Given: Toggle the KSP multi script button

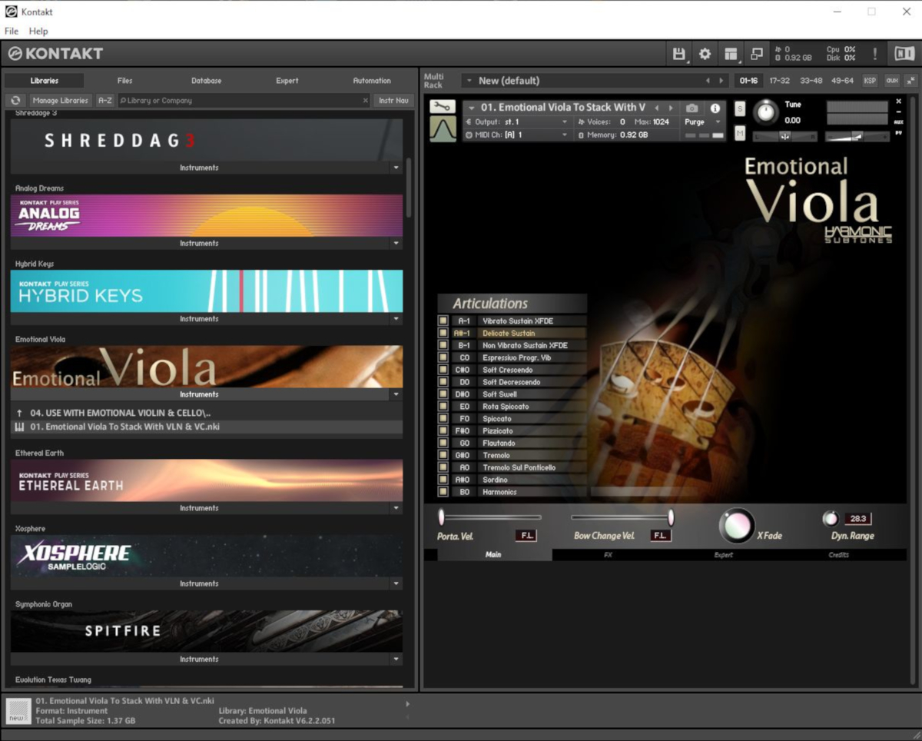Looking at the screenshot, I should [x=870, y=81].
